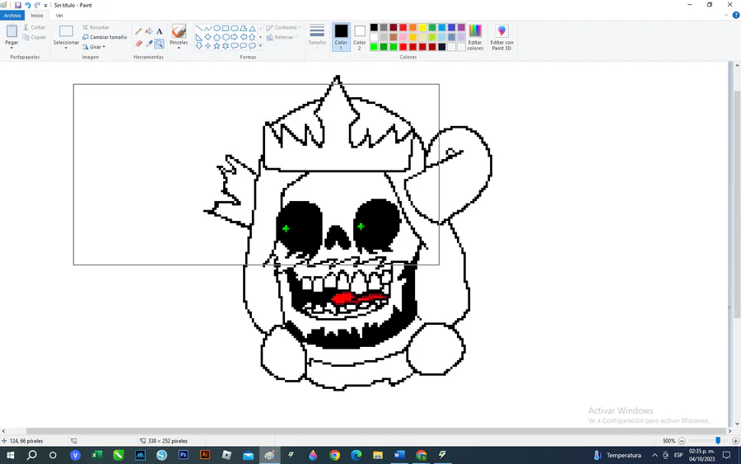741x464 pixels.
Task: Select the Color picker eyedropper tool
Action: coord(149,44)
